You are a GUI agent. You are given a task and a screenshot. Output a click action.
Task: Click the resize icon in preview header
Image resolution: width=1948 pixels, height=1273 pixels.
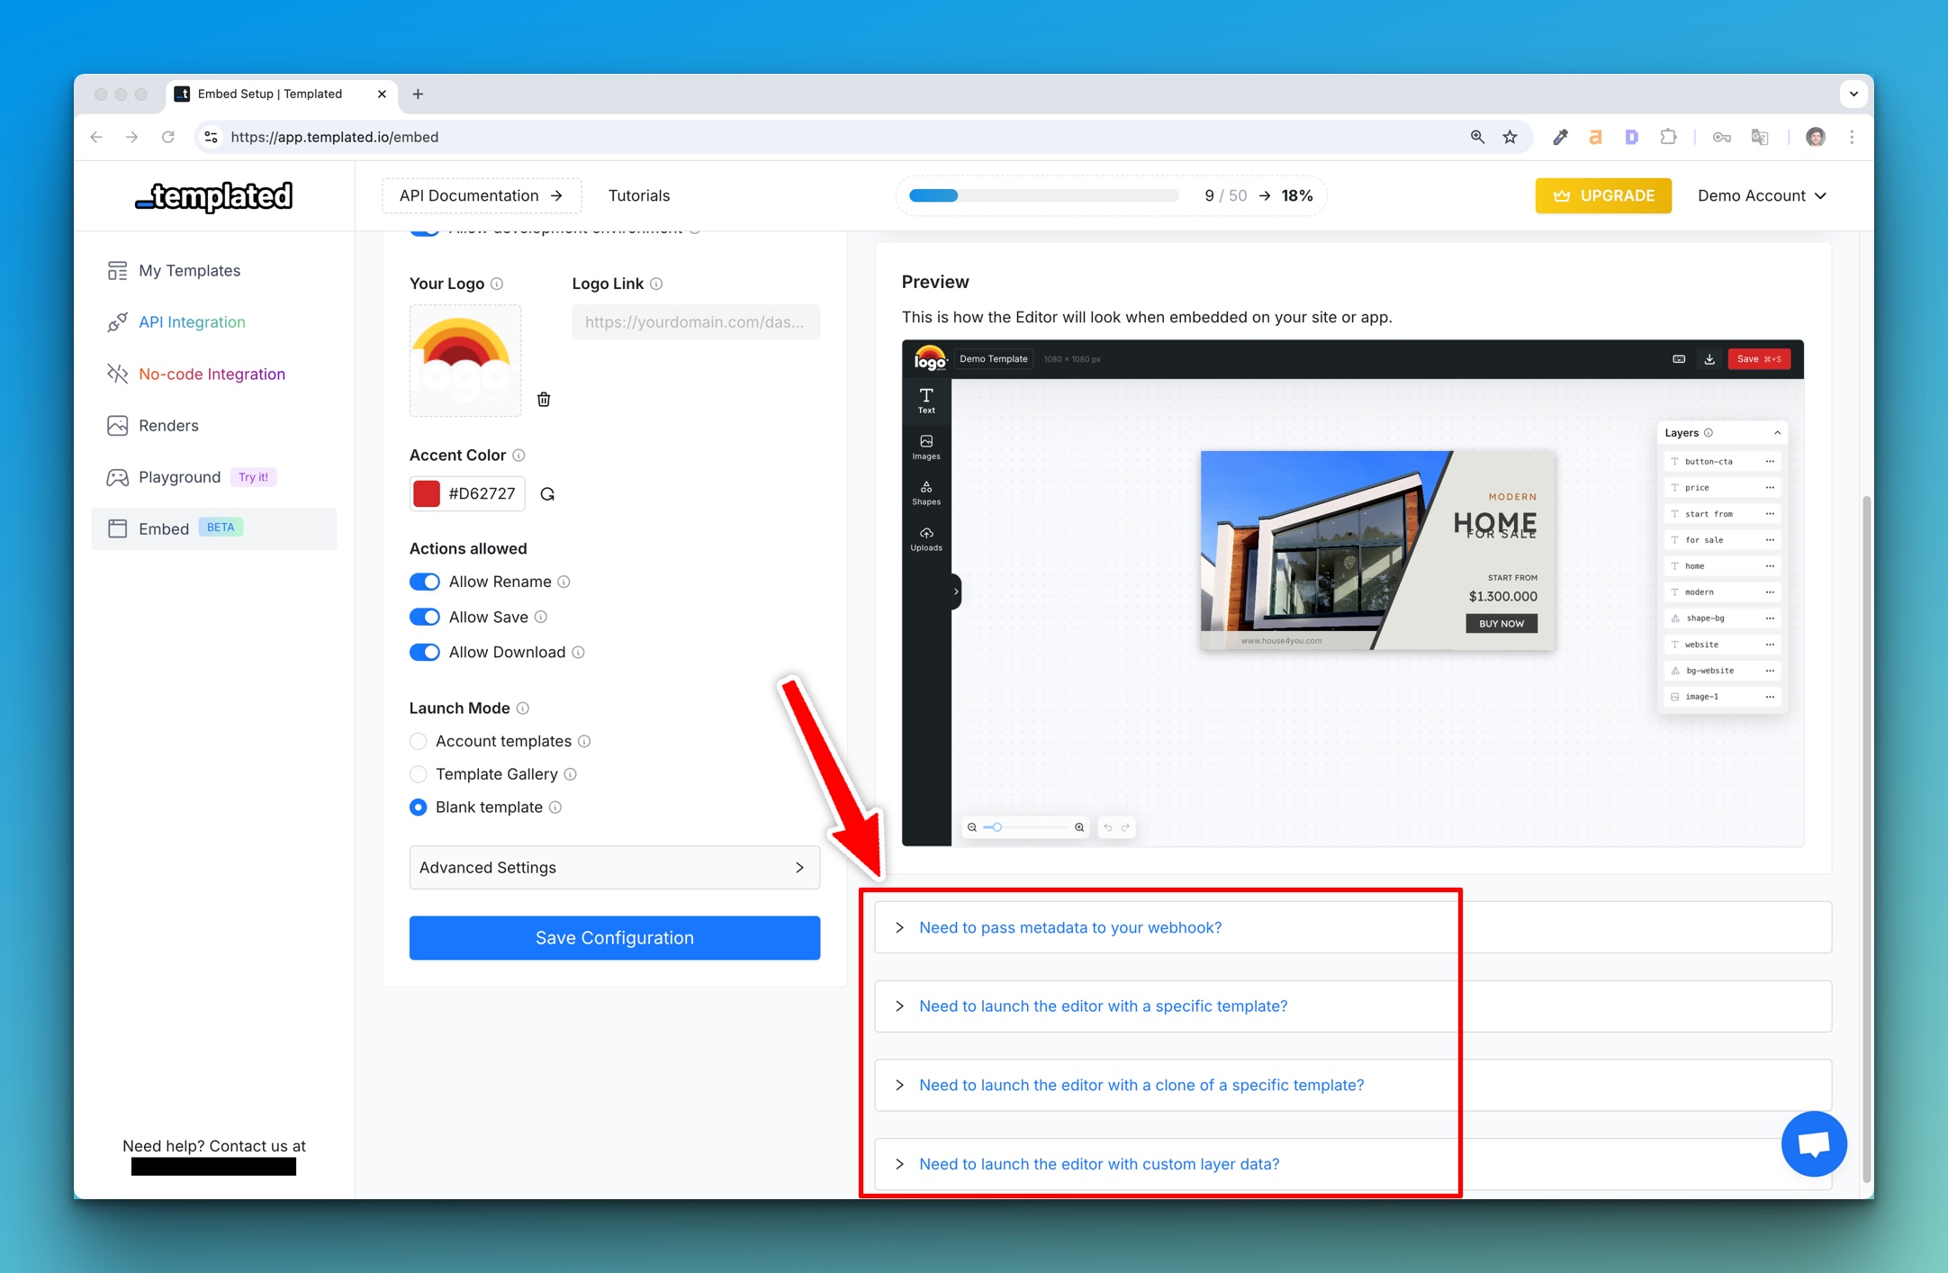click(1679, 359)
